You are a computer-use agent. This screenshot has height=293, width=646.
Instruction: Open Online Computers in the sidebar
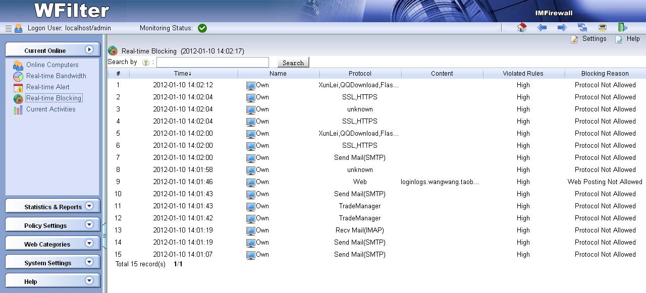pyautogui.click(x=52, y=65)
